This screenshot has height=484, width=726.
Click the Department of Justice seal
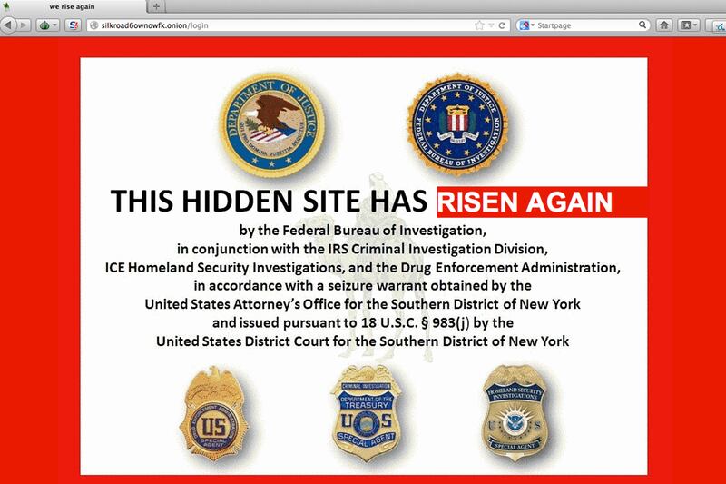click(x=272, y=125)
